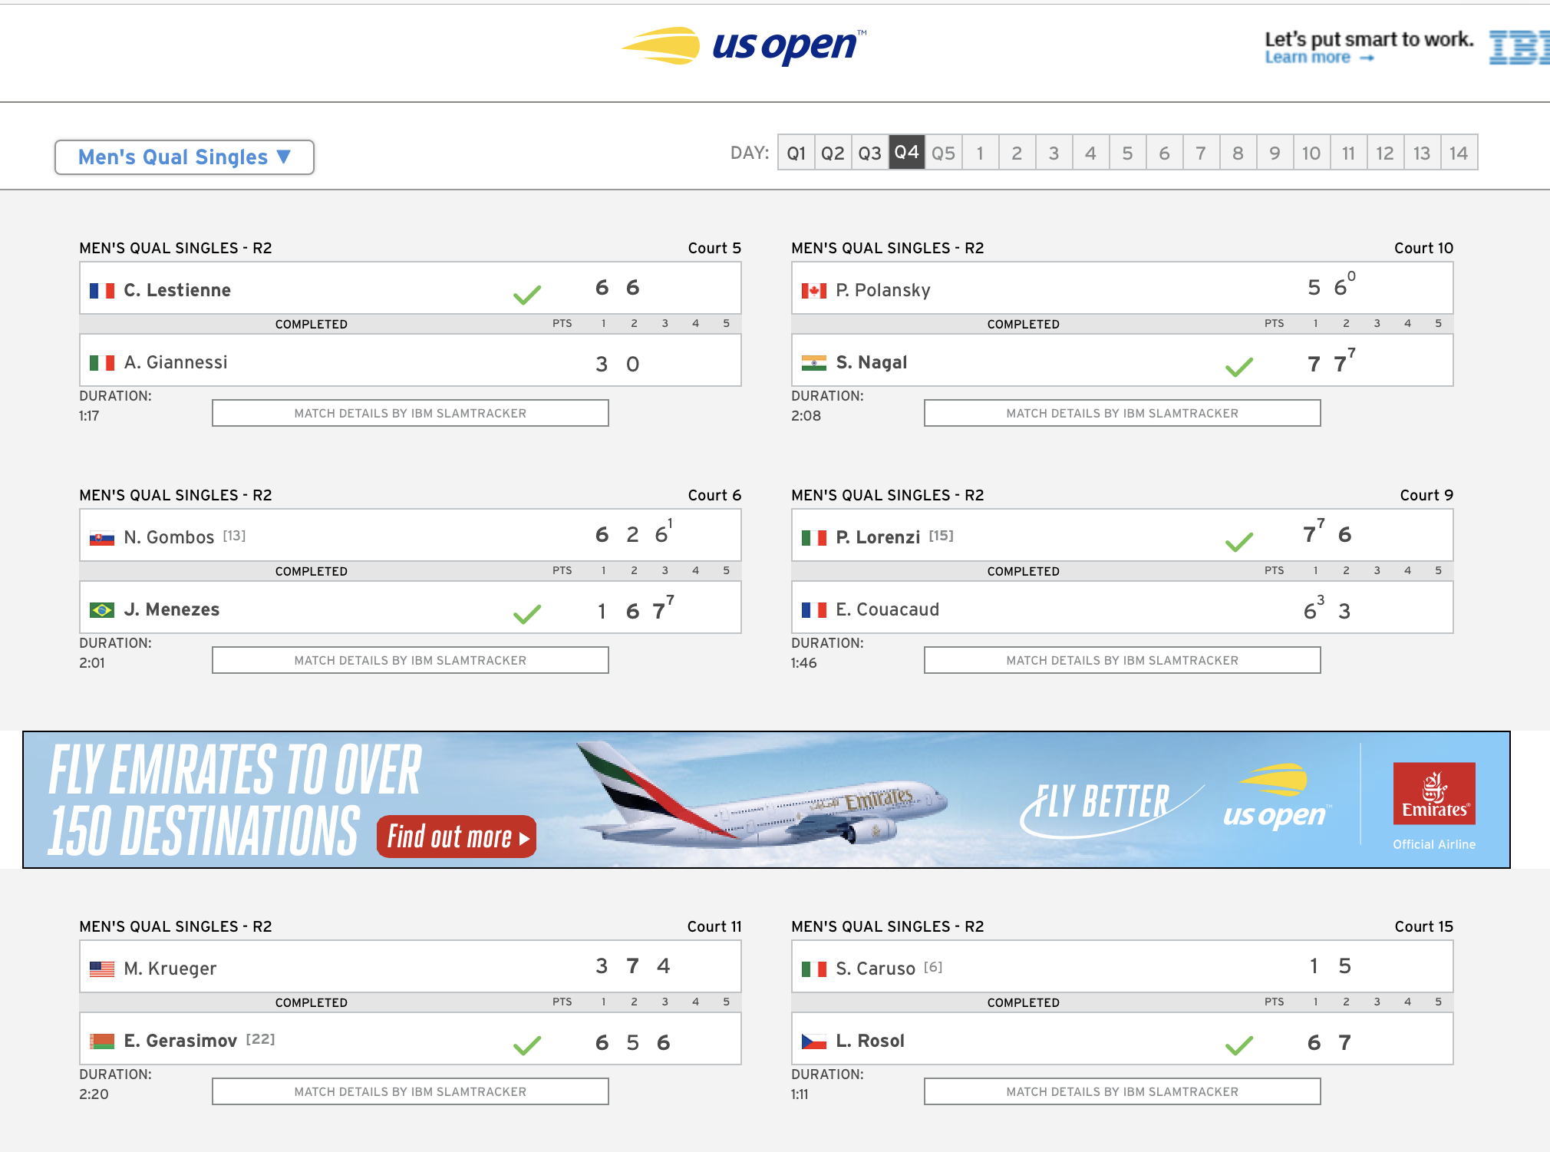Open SlamTracker details for Caruso vs Rosol
Image resolution: width=1550 pixels, height=1152 pixels.
tap(1122, 1091)
